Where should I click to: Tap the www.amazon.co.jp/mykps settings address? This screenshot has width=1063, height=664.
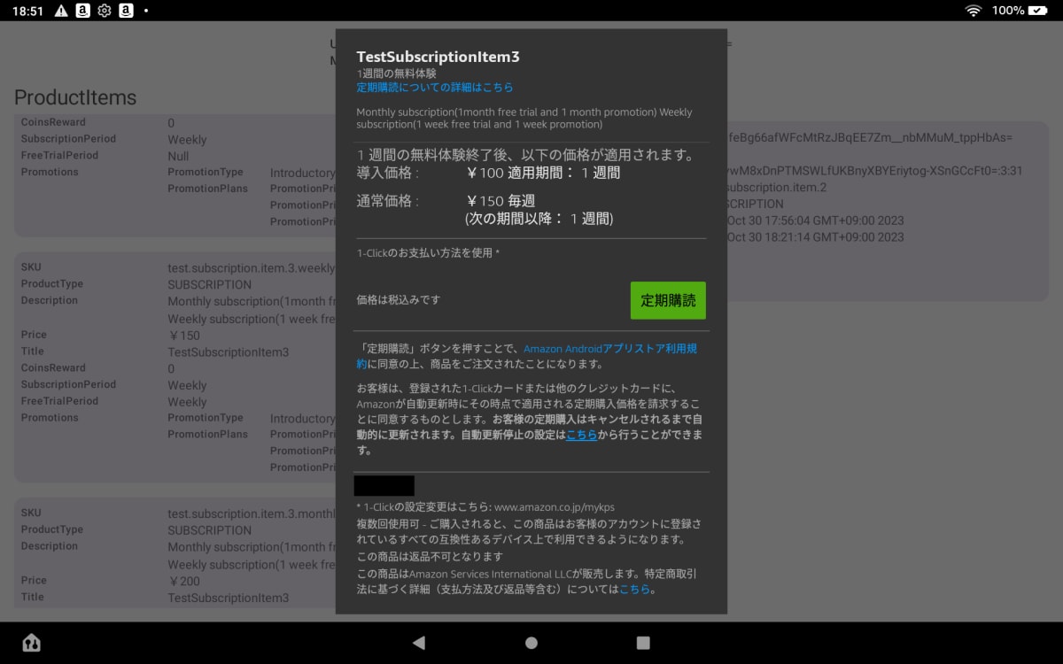pos(555,507)
